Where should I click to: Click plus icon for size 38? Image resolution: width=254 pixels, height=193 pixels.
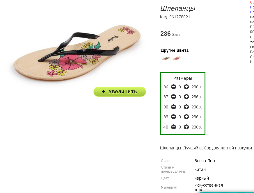[186, 107]
